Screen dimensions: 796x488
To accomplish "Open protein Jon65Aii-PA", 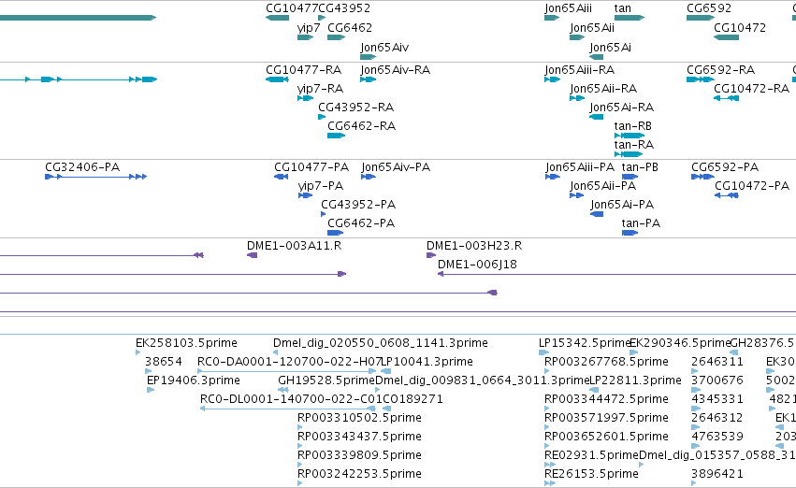I will (603, 186).
